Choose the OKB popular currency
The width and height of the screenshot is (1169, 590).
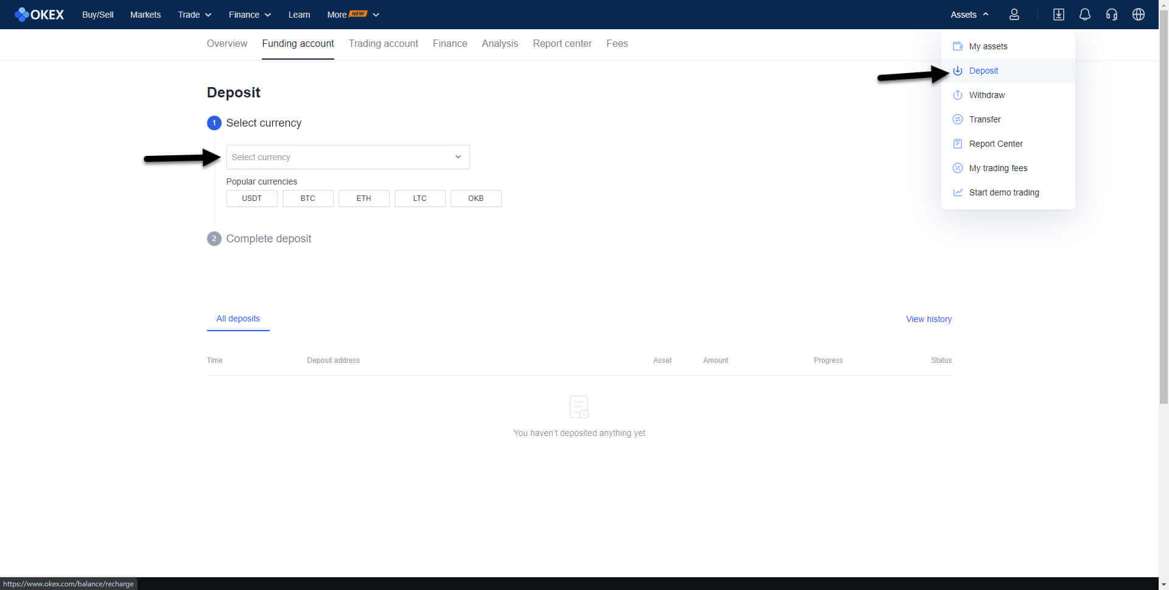(x=476, y=198)
